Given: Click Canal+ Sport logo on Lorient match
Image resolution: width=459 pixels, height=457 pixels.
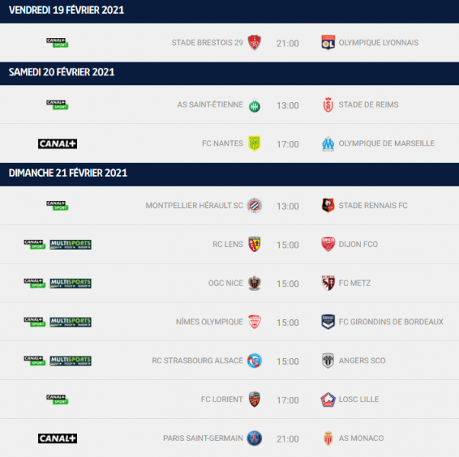Looking at the screenshot, I should [57, 399].
